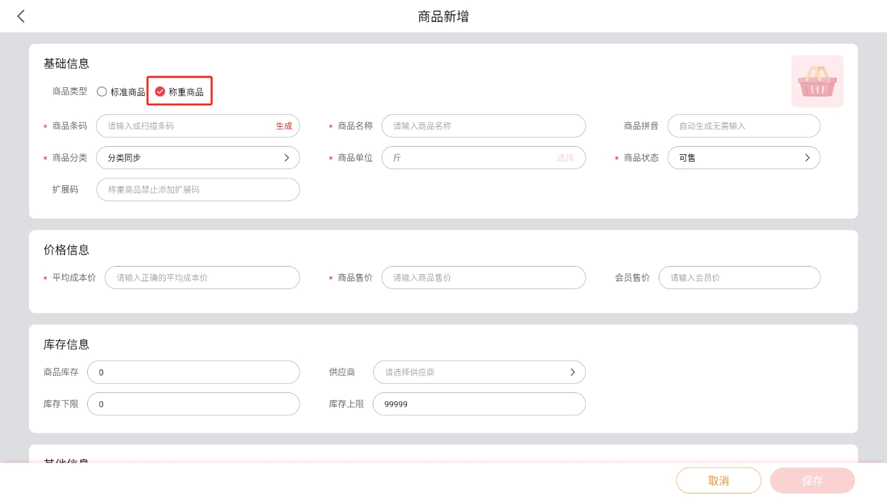Click the 库存上限 field showing 99999

pos(479,404)
